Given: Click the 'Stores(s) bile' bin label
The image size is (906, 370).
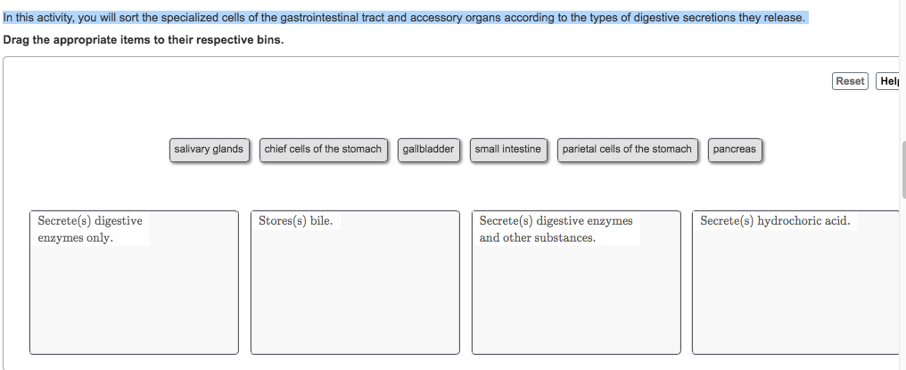Looking at the screenshot, I should pyautogui.click(x=295, y=221).
